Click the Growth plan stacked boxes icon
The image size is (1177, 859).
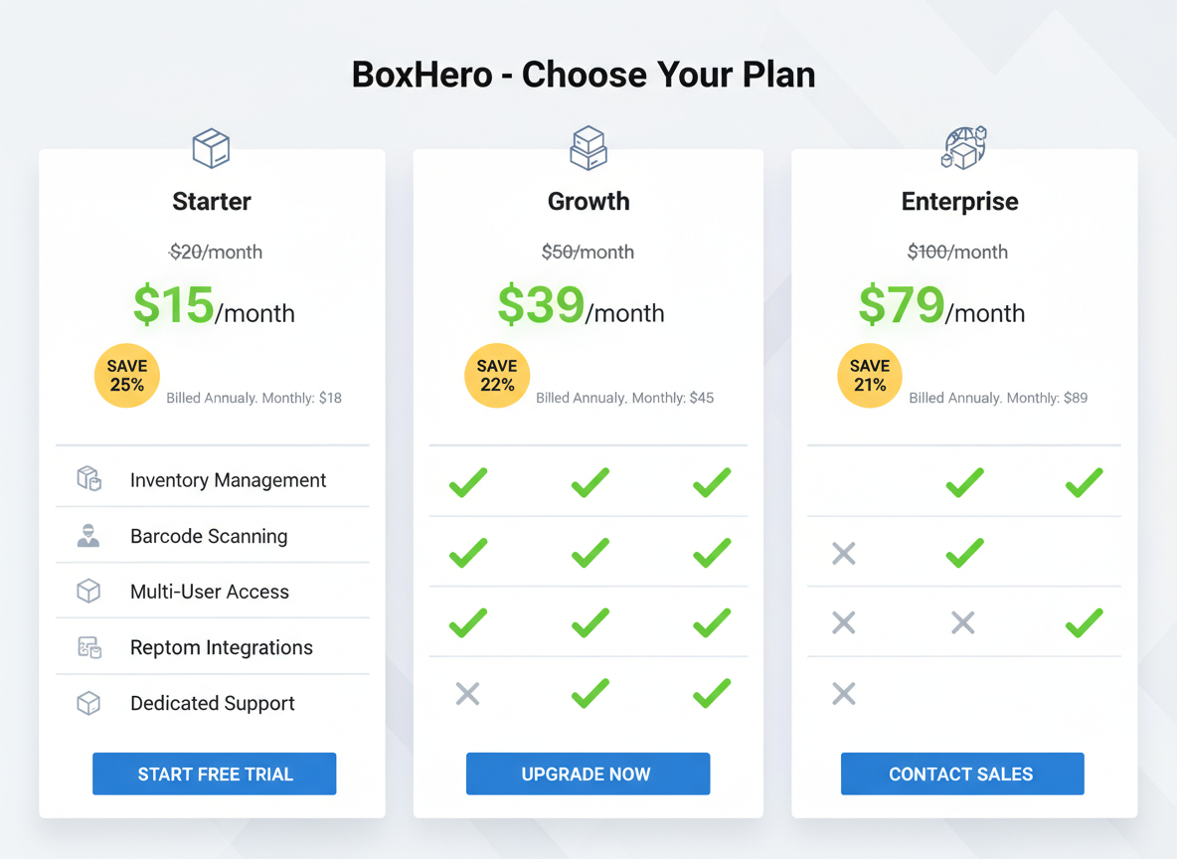point(588,147)
